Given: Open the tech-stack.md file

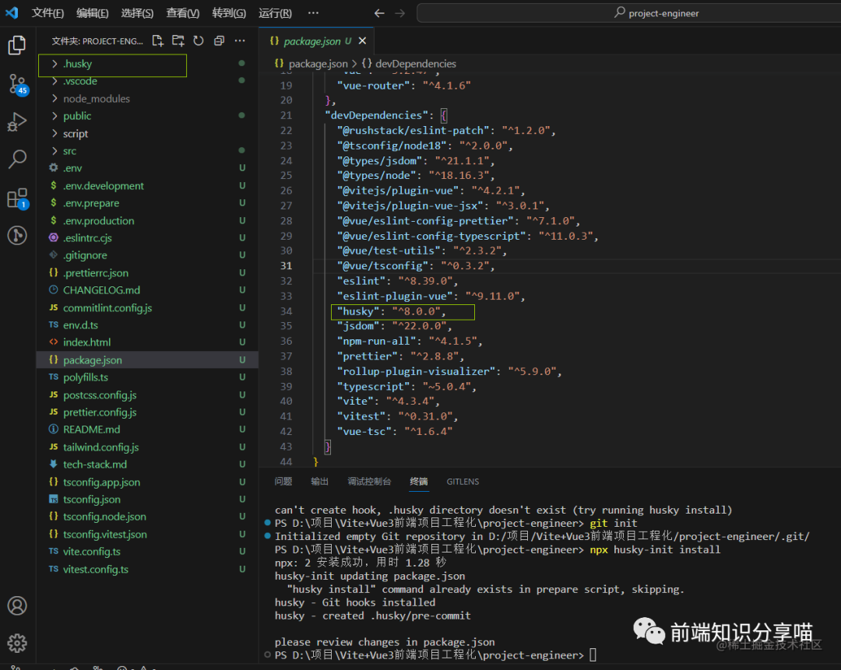Looking at the screenshot, I should coord(147,465).
